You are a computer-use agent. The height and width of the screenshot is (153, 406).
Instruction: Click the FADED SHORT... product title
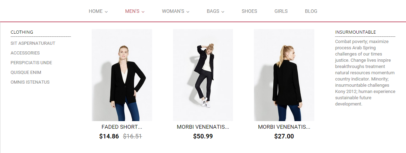[122, 127]
